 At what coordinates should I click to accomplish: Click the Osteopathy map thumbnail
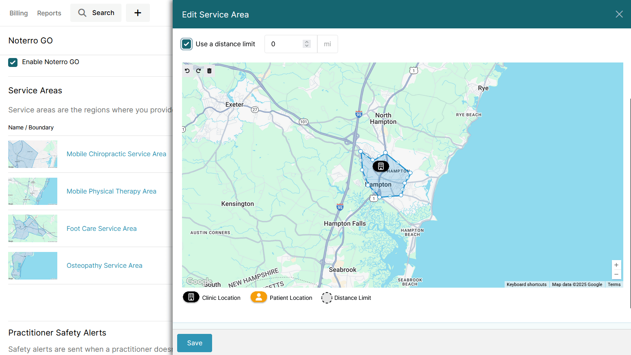pyautogui.click(x=33, y=266)
